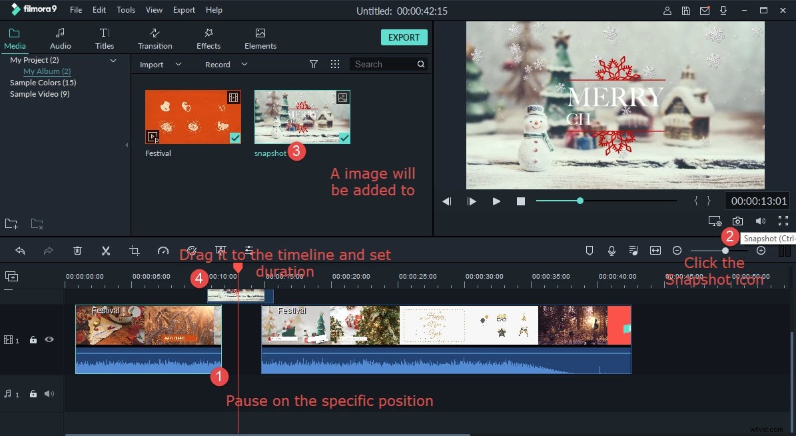The image size is (796, 436).
Task: Toggle visibility of the video track
Action: (49, 339)
